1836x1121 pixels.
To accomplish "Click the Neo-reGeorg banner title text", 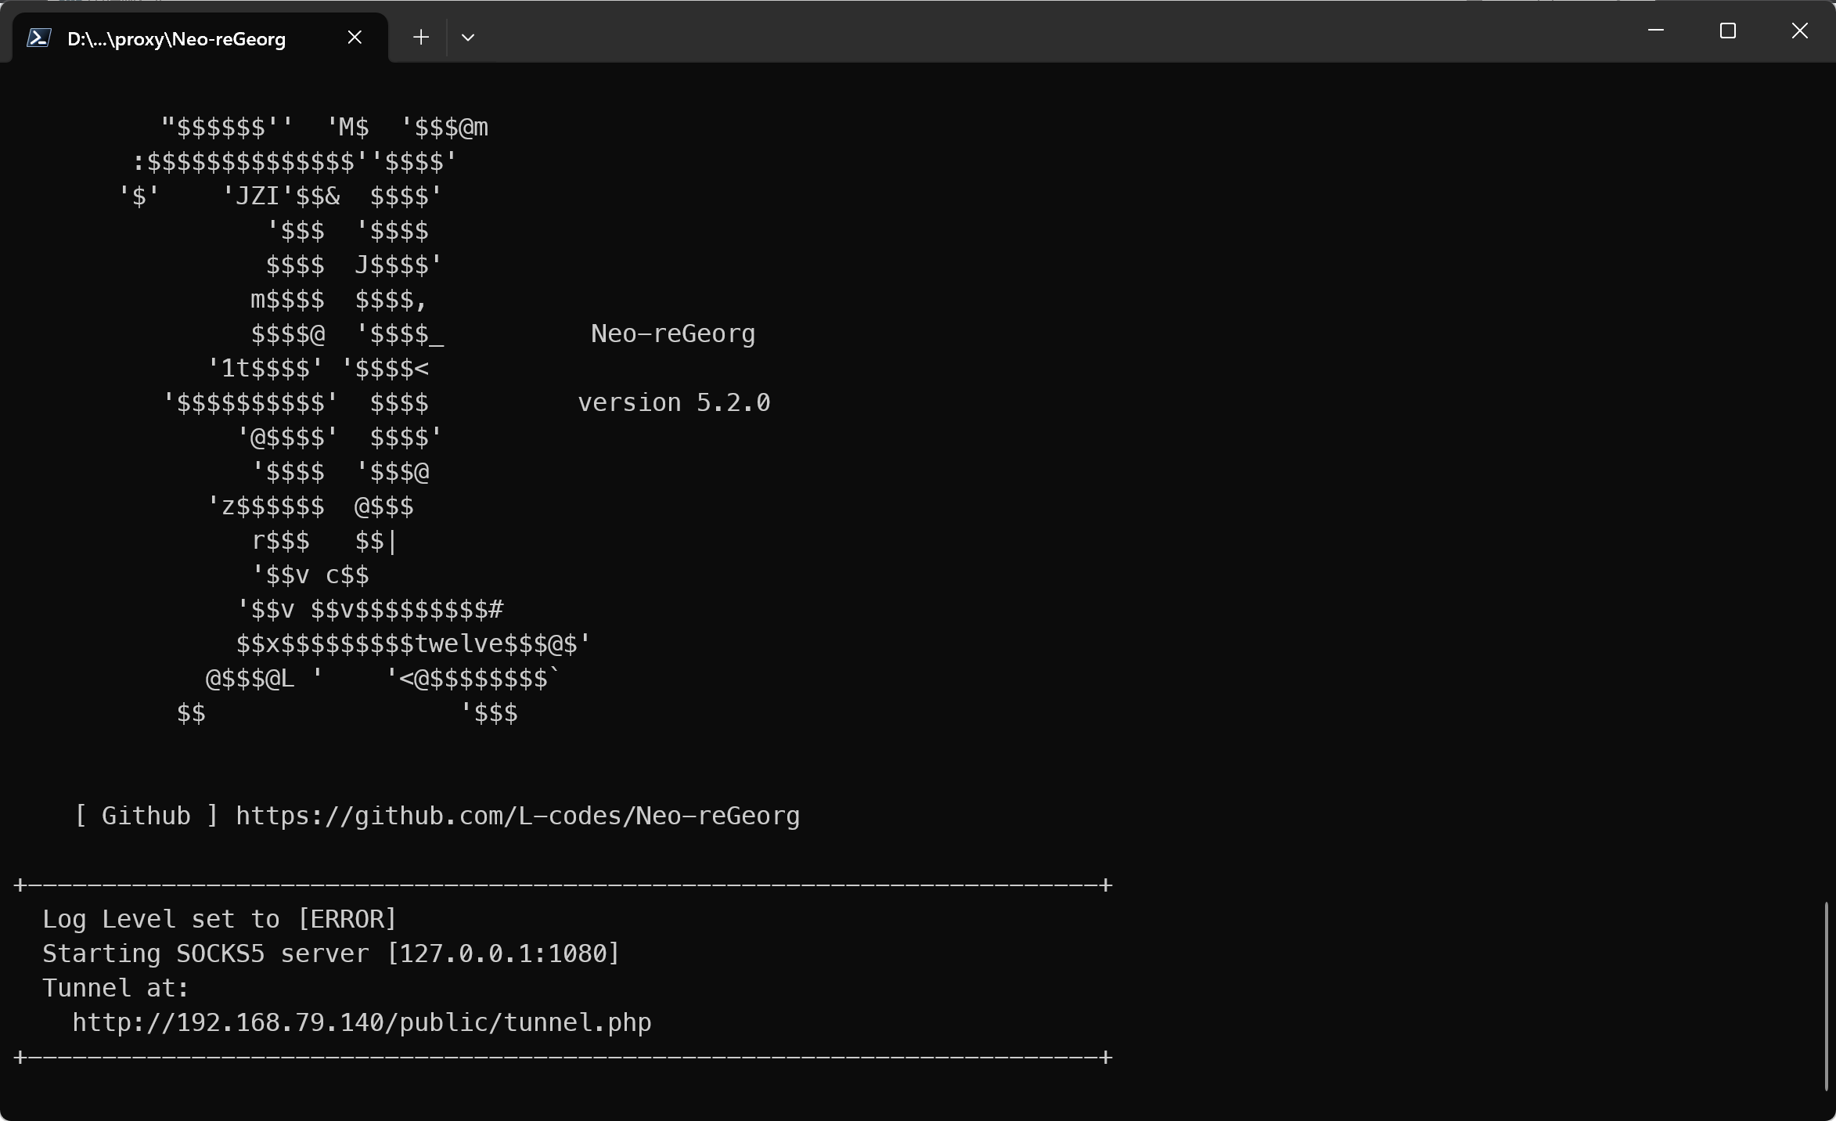I will coord(673,334).
